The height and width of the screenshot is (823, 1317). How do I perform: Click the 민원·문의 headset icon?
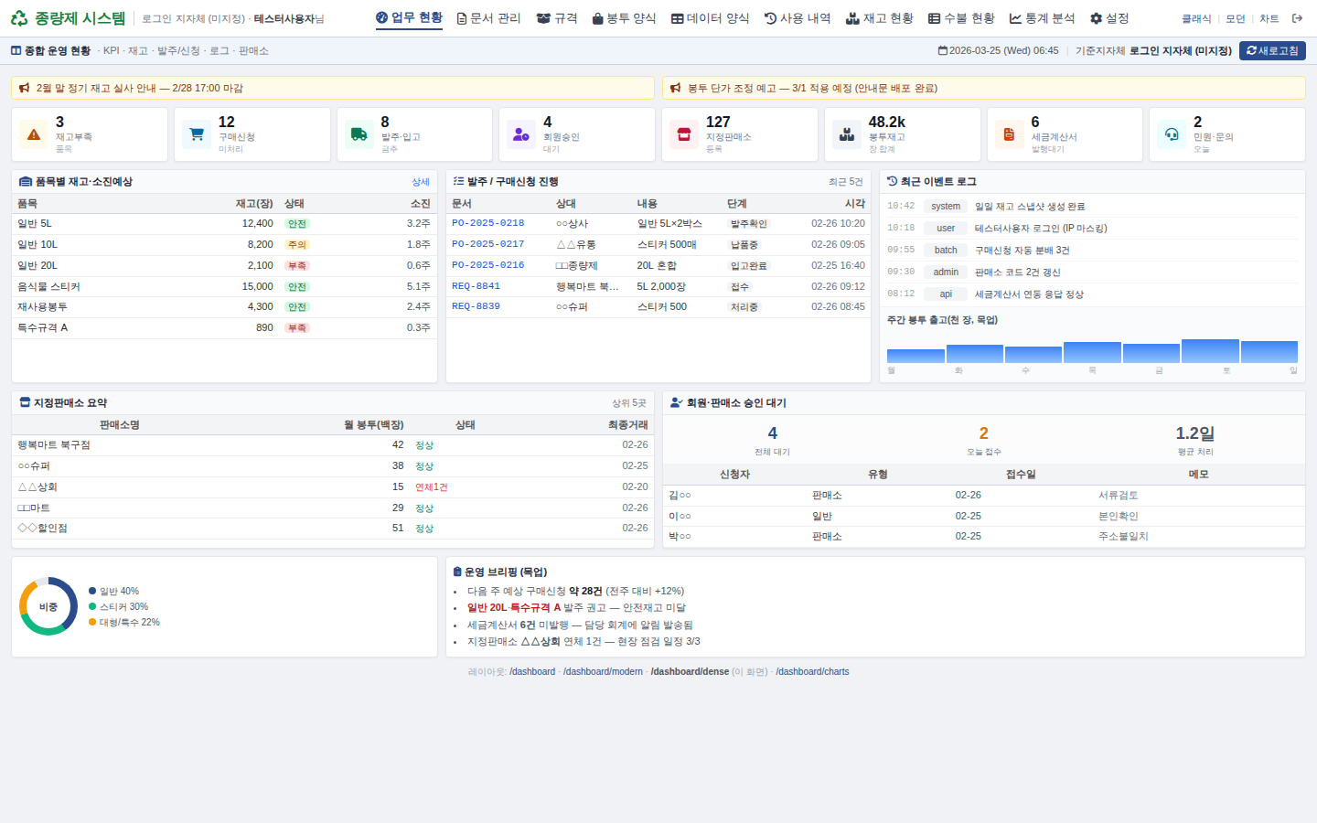coord(1172,134)
